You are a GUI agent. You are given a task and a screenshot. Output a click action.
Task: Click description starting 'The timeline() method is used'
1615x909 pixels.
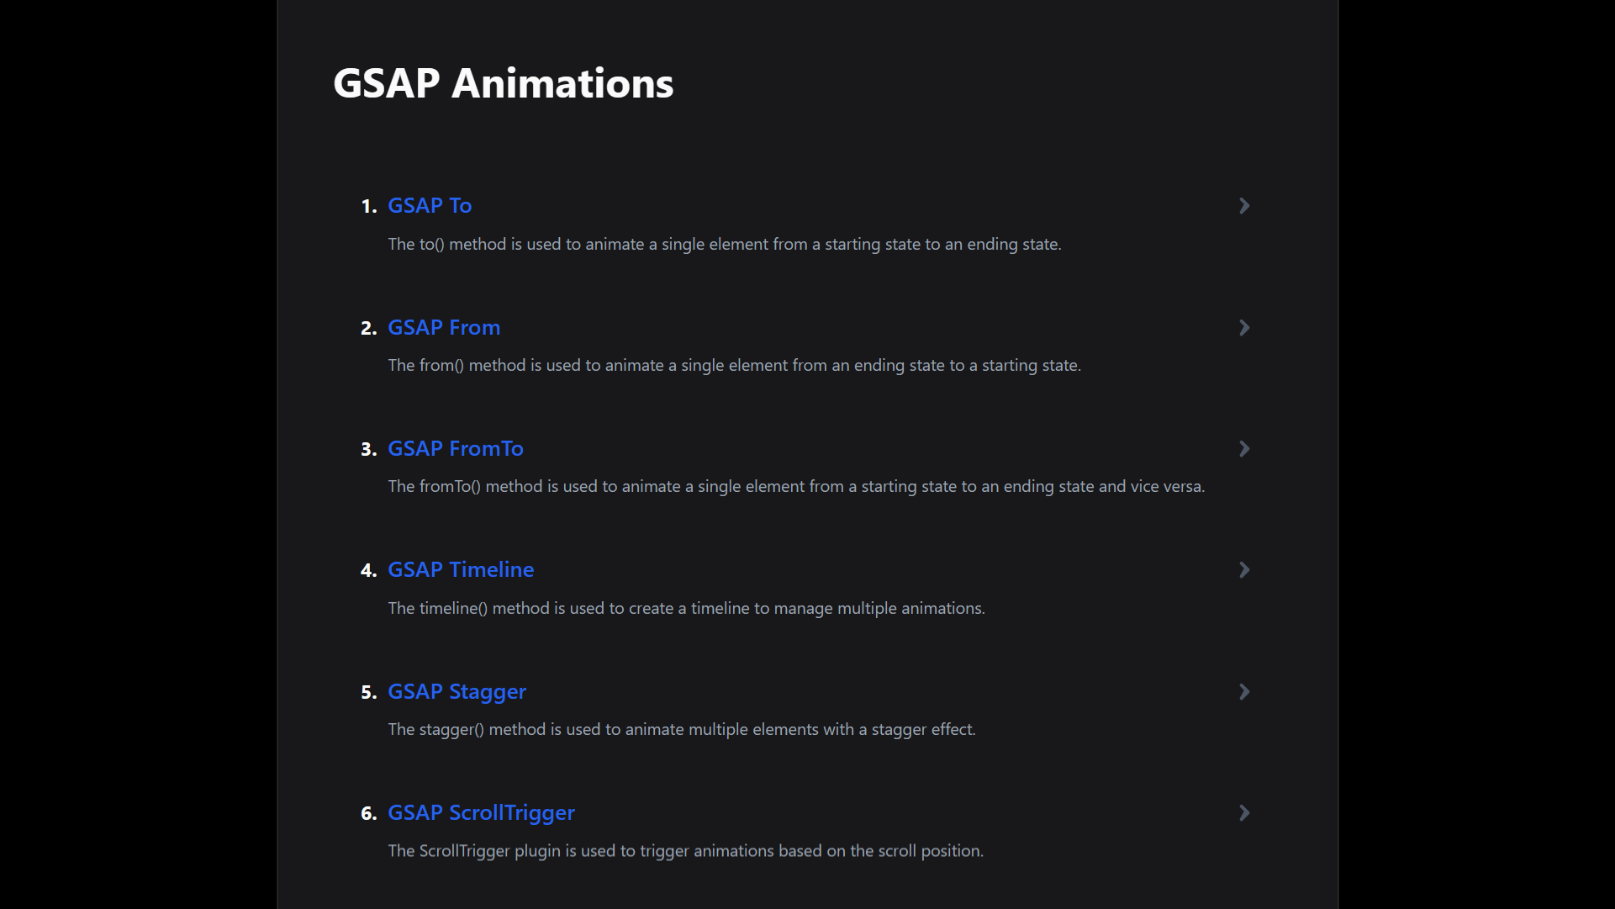pos(686,608)
